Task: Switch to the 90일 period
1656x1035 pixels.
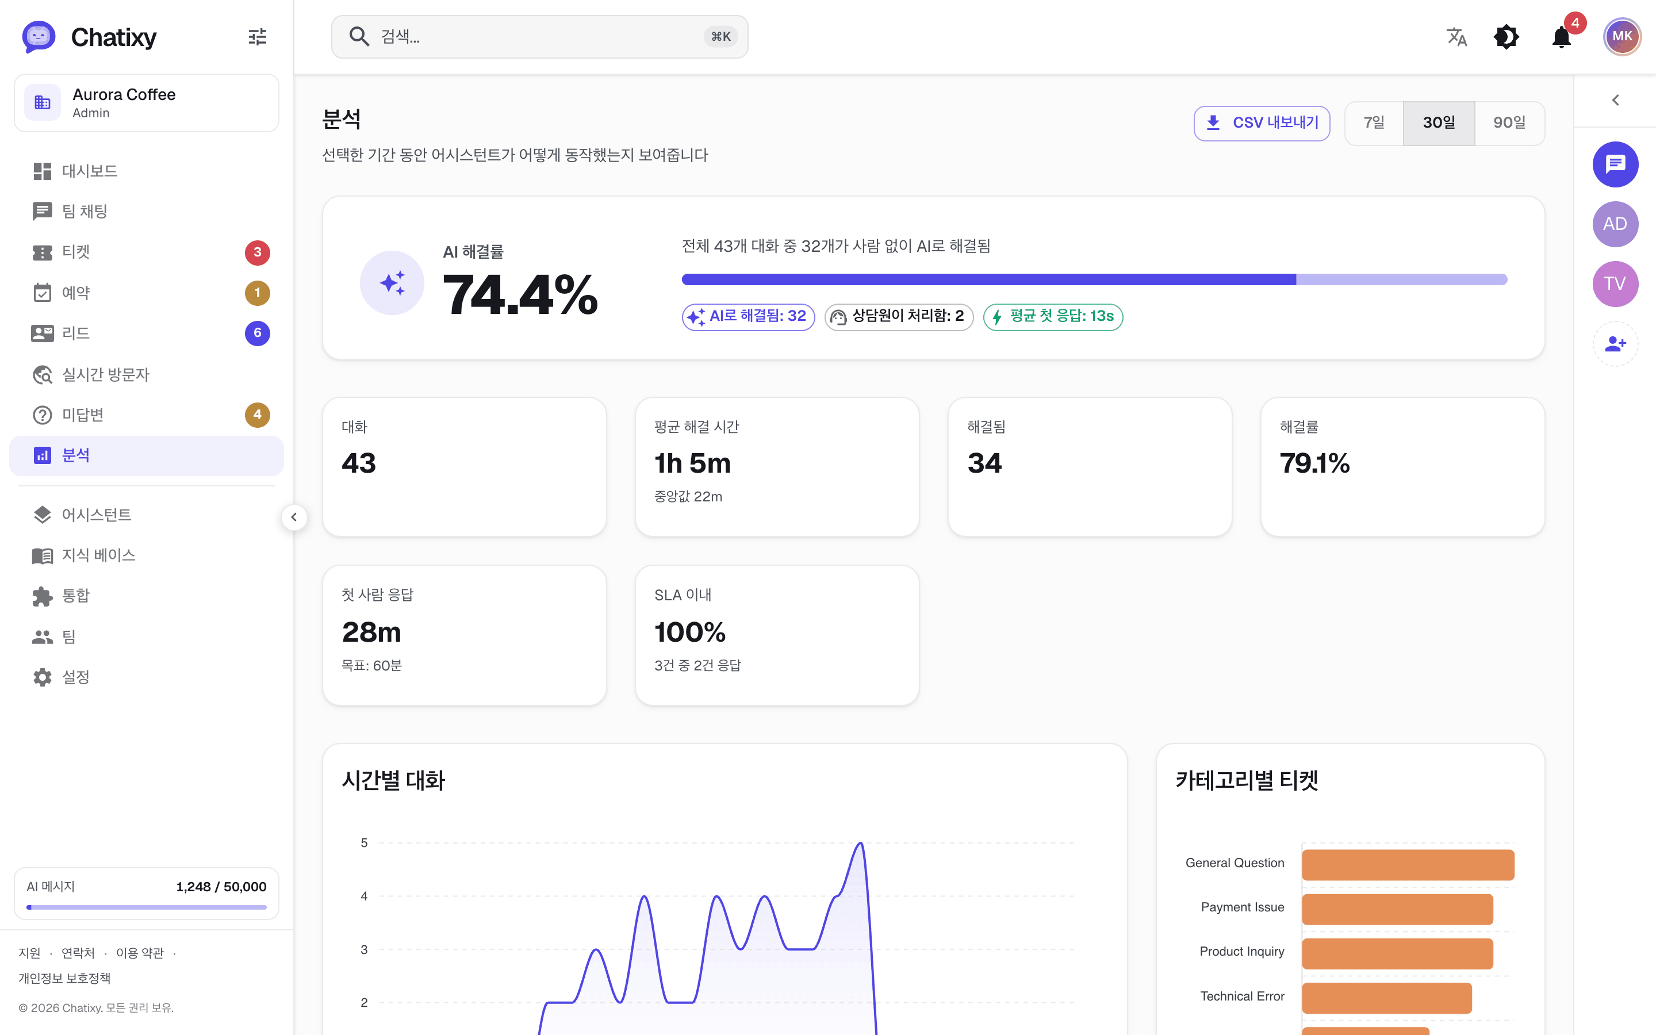Action: tap(1509, 123)
